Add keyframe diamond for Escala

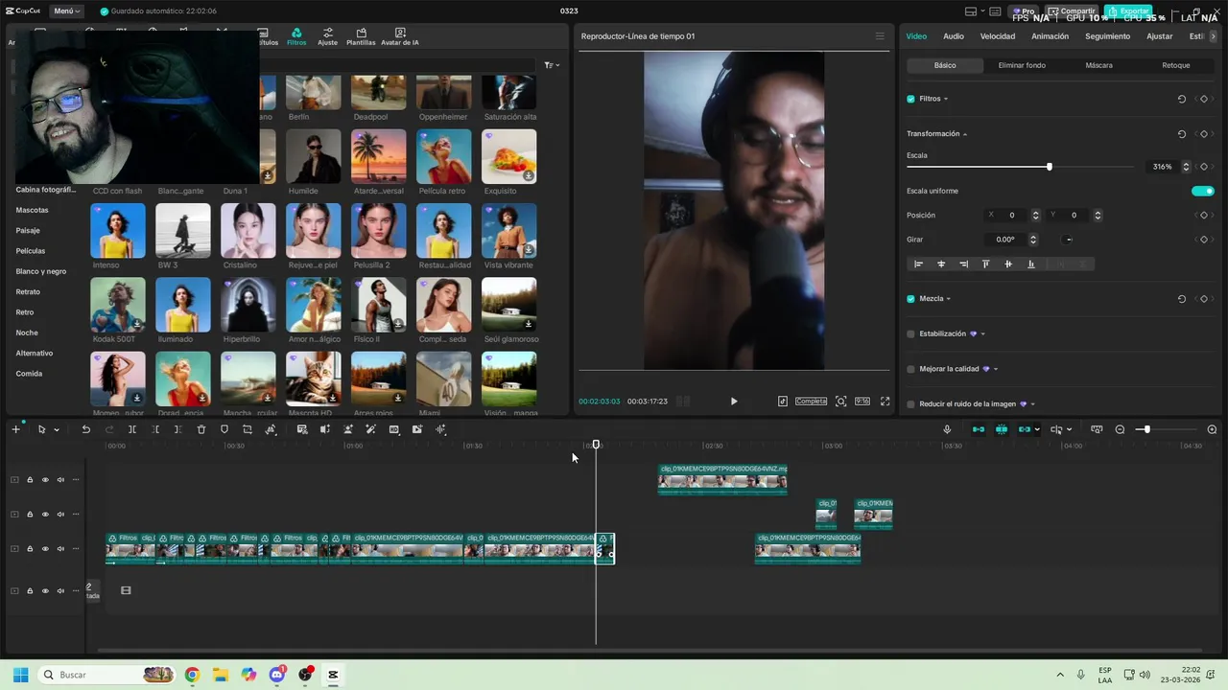pos(1203,167)
